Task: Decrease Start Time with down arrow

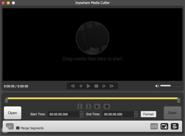Action: pos(81,116)
